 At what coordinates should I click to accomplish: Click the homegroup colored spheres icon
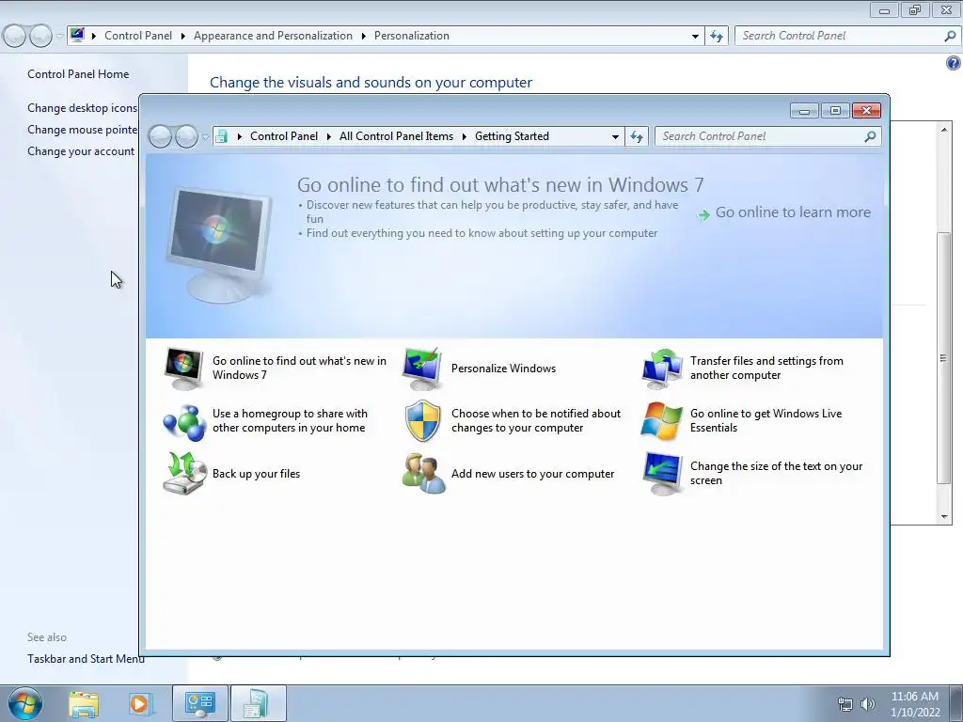click(x=183, y=422)
